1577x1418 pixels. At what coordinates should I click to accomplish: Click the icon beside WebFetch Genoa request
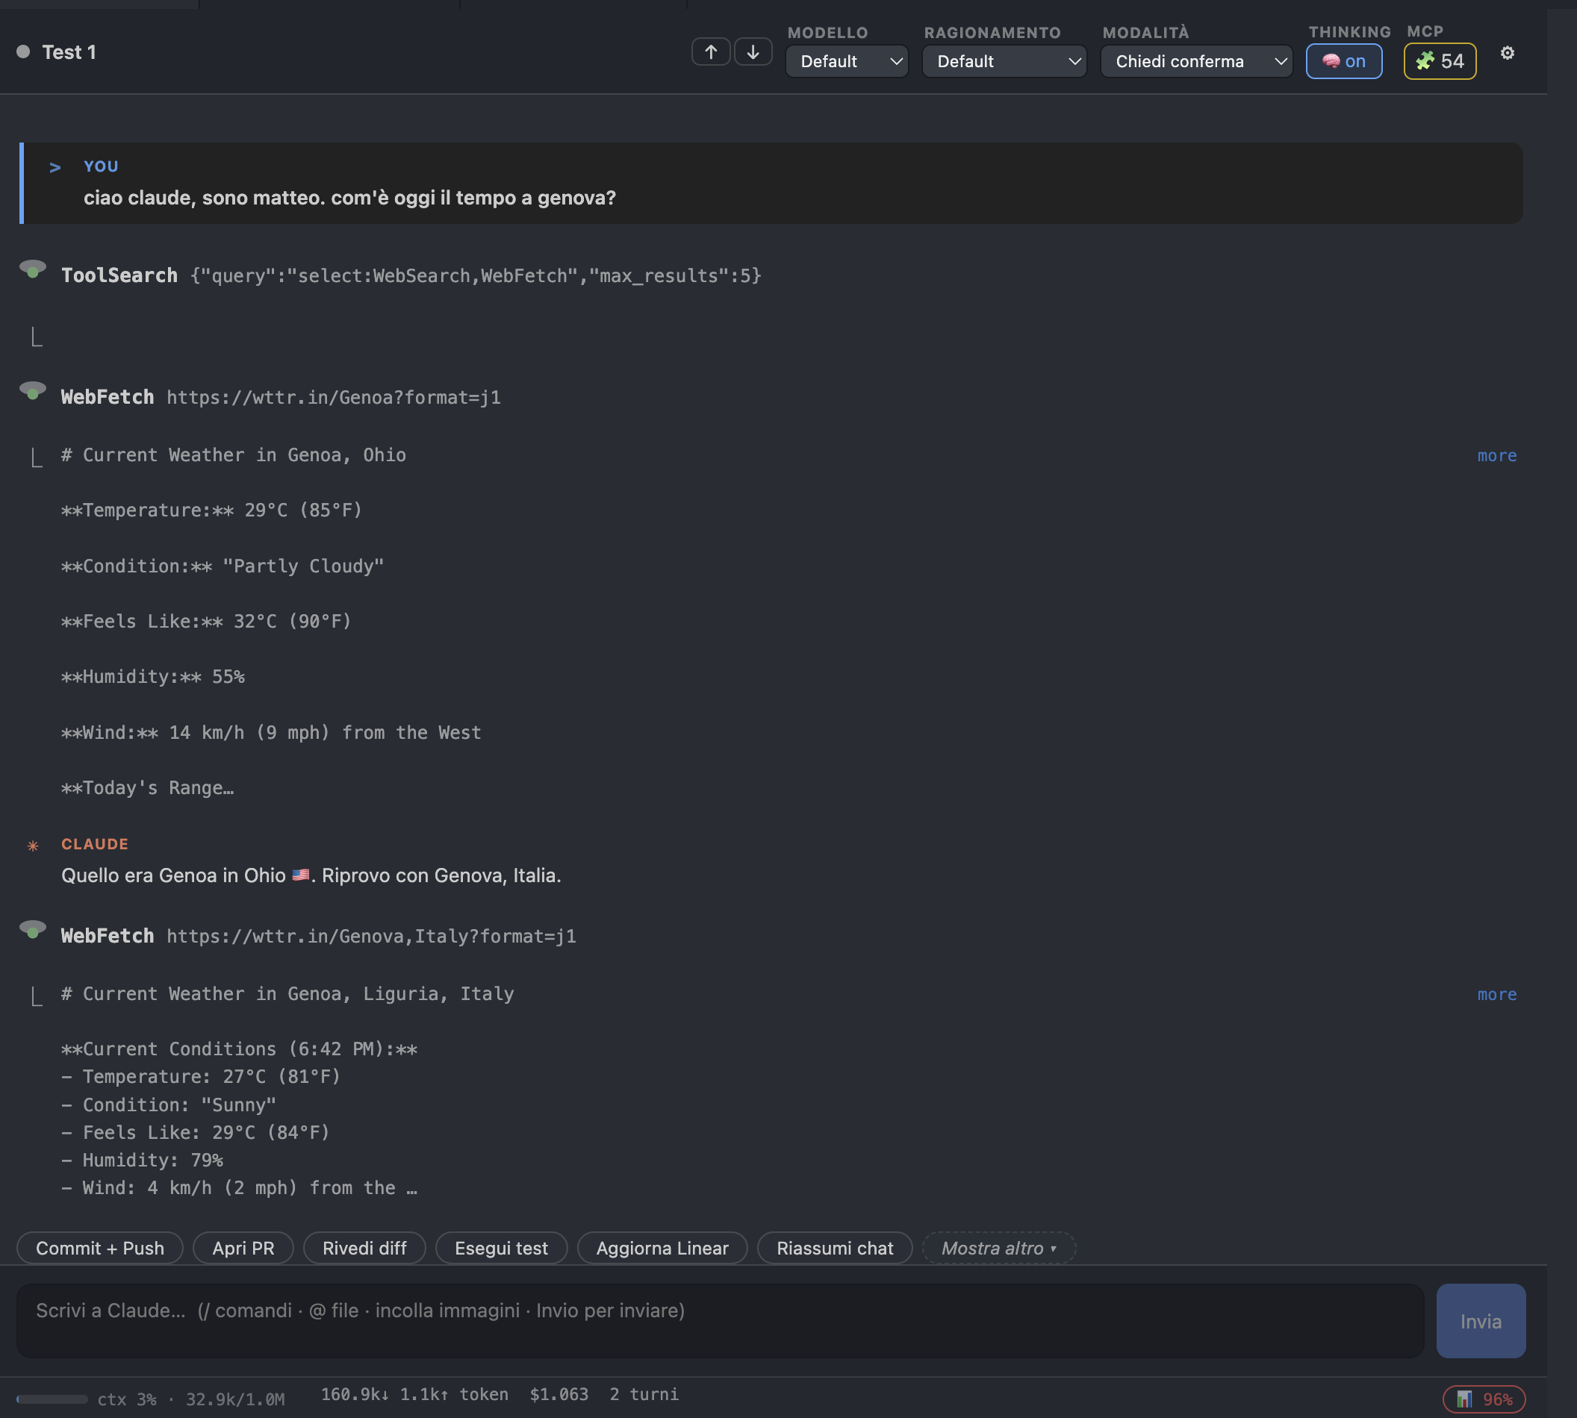pyautogui.click(x=32, y=391)
